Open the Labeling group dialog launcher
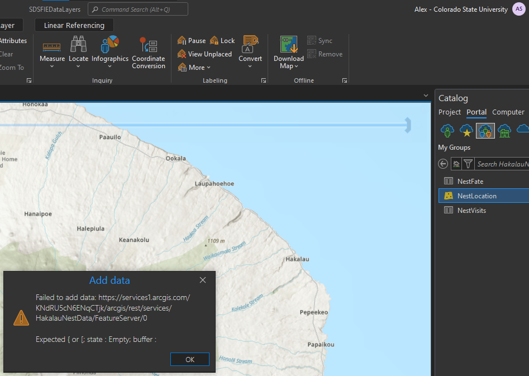The image size is (529, 376). 264,80
